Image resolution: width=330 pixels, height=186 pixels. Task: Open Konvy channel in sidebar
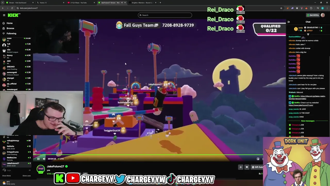(16, 56)
